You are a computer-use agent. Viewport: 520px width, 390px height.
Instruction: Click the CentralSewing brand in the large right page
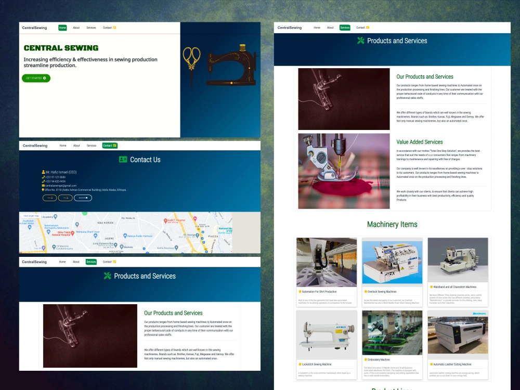coord(290,28)
